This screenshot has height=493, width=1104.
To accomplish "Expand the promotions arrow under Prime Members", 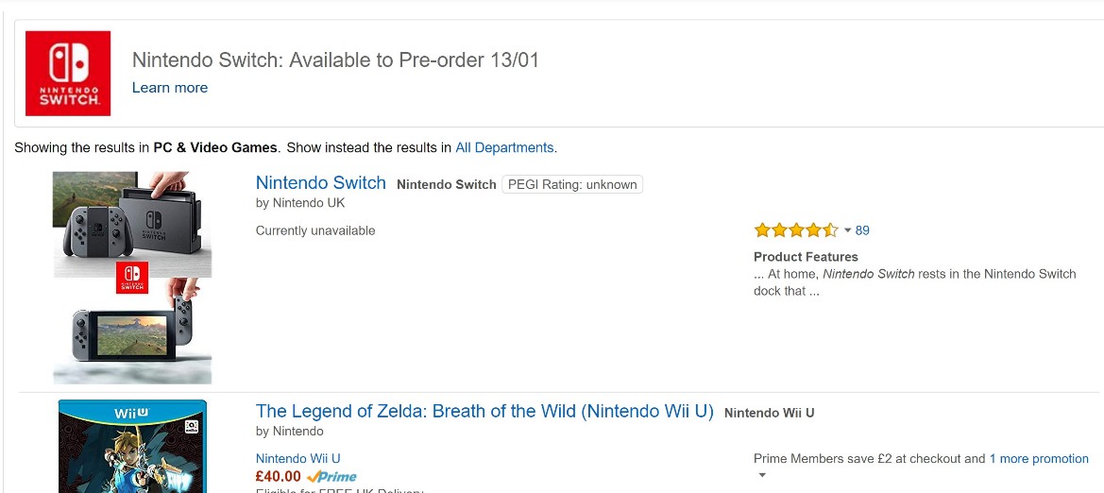I will (x=762, y=476).
